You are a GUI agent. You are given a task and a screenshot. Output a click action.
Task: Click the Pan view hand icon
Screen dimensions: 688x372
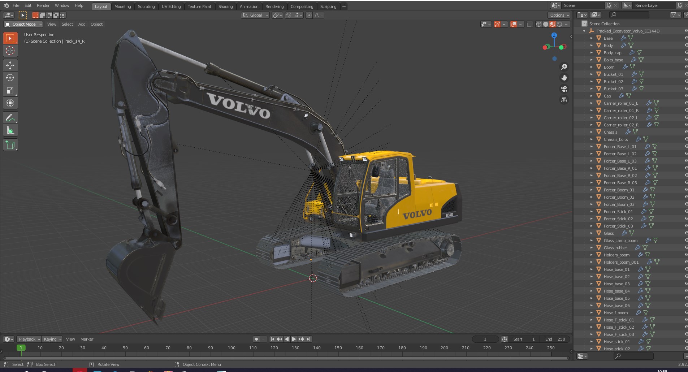[x=564, y=78]
